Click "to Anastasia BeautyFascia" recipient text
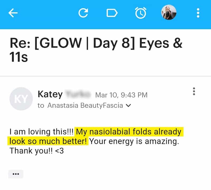The width and height of the screenshot is (211, 190). click(80, 106)
